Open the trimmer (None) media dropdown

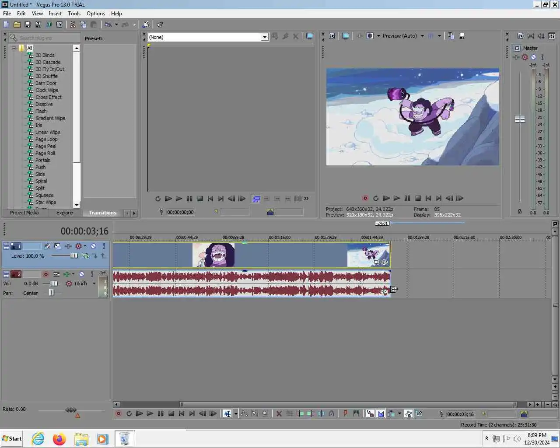click(x=265, y=37)
